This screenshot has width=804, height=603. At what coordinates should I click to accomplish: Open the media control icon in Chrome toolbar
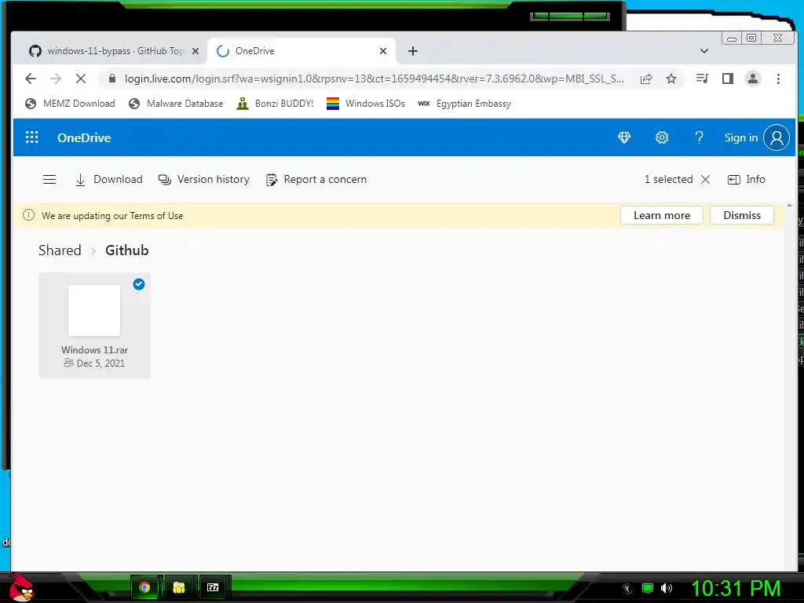[x=702, y=79]
